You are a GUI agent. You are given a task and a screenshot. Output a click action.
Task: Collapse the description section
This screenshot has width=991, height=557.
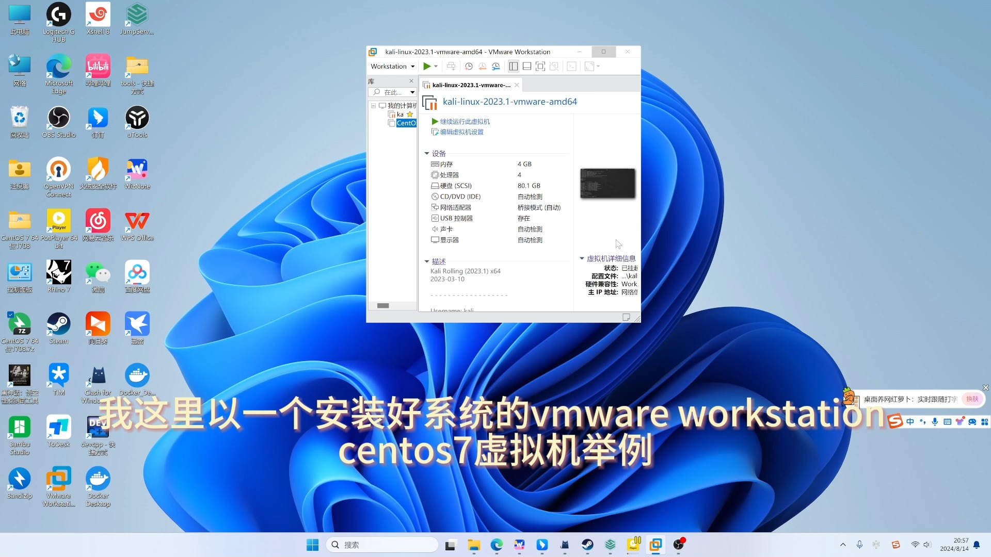coord(427,261)
